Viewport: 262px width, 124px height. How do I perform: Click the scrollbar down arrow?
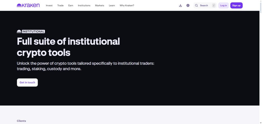coord(261,123)
